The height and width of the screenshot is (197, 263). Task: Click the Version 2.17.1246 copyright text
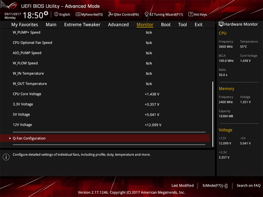click(131, 193)
